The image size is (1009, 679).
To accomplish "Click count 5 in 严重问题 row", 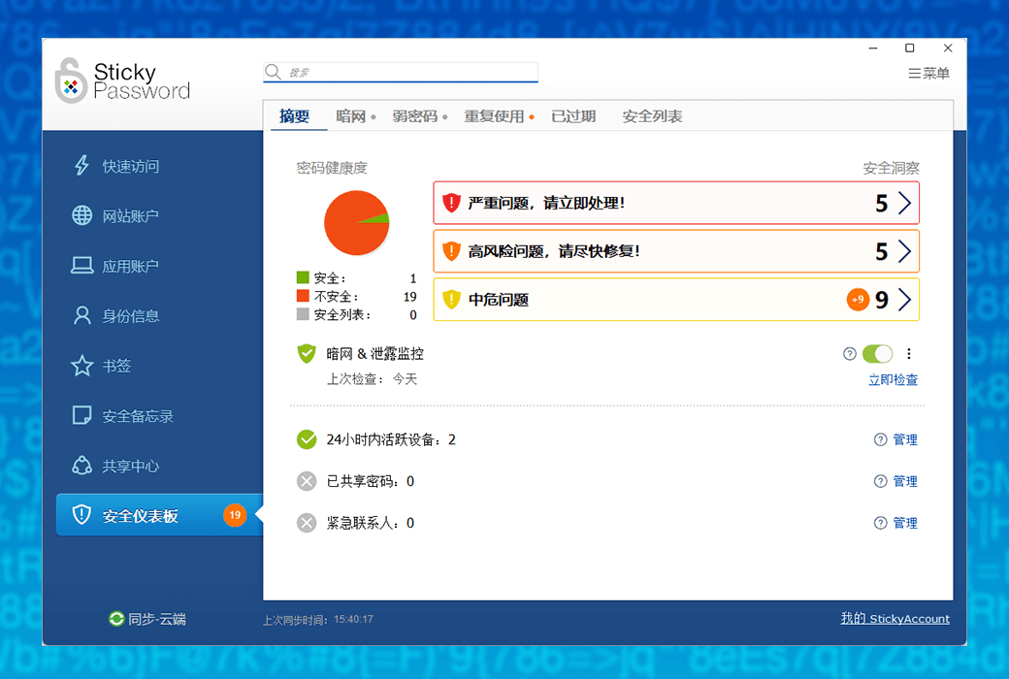I will point(882,204).
